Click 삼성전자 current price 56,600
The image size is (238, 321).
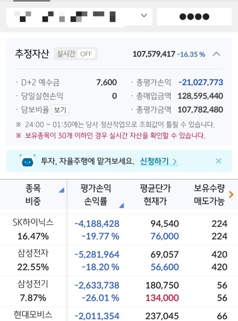point(165,267)
